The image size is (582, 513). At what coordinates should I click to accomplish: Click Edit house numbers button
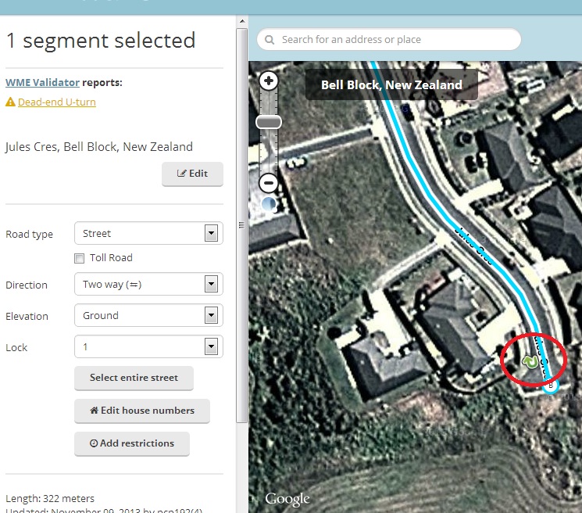pyautogui.click(x=141, y=411)
